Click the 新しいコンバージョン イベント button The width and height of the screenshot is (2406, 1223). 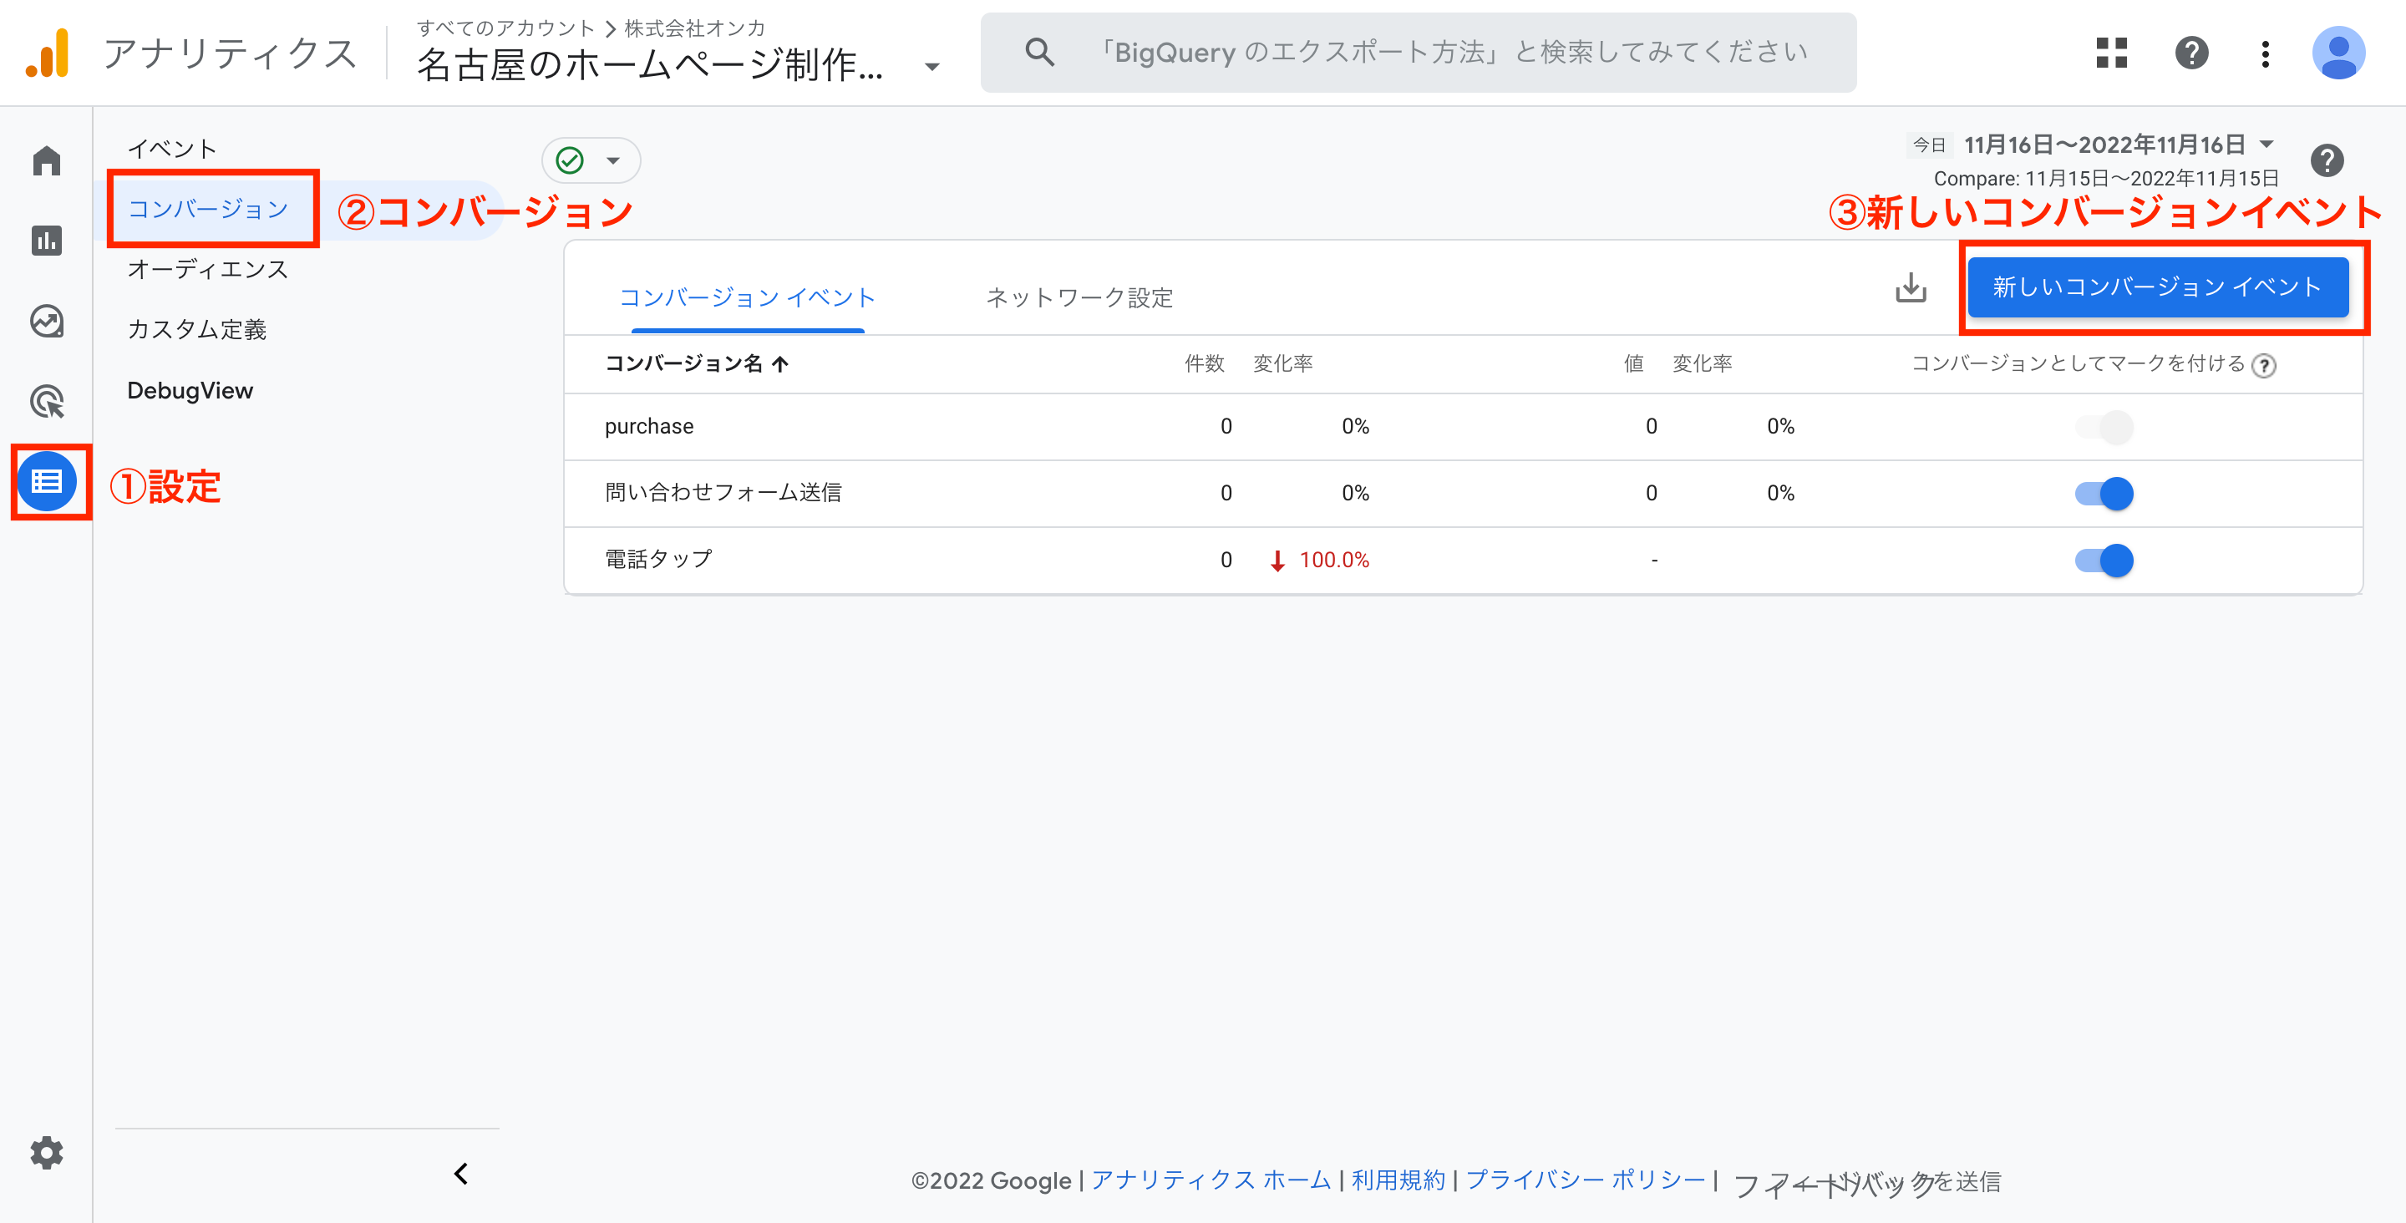[x=2158, y=287]
